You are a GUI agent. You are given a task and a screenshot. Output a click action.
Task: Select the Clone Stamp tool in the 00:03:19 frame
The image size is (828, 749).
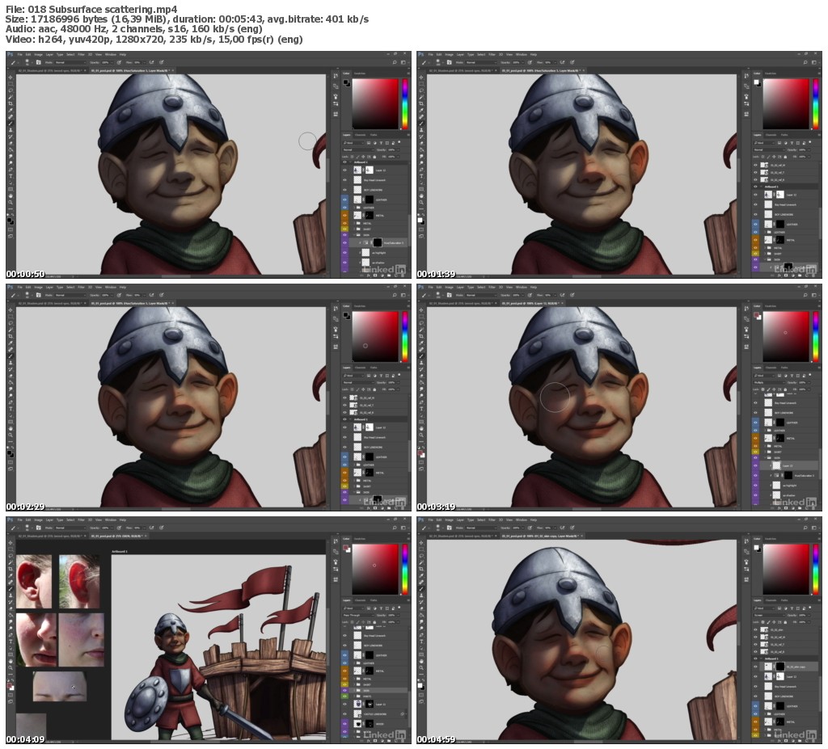coord(421,363)
